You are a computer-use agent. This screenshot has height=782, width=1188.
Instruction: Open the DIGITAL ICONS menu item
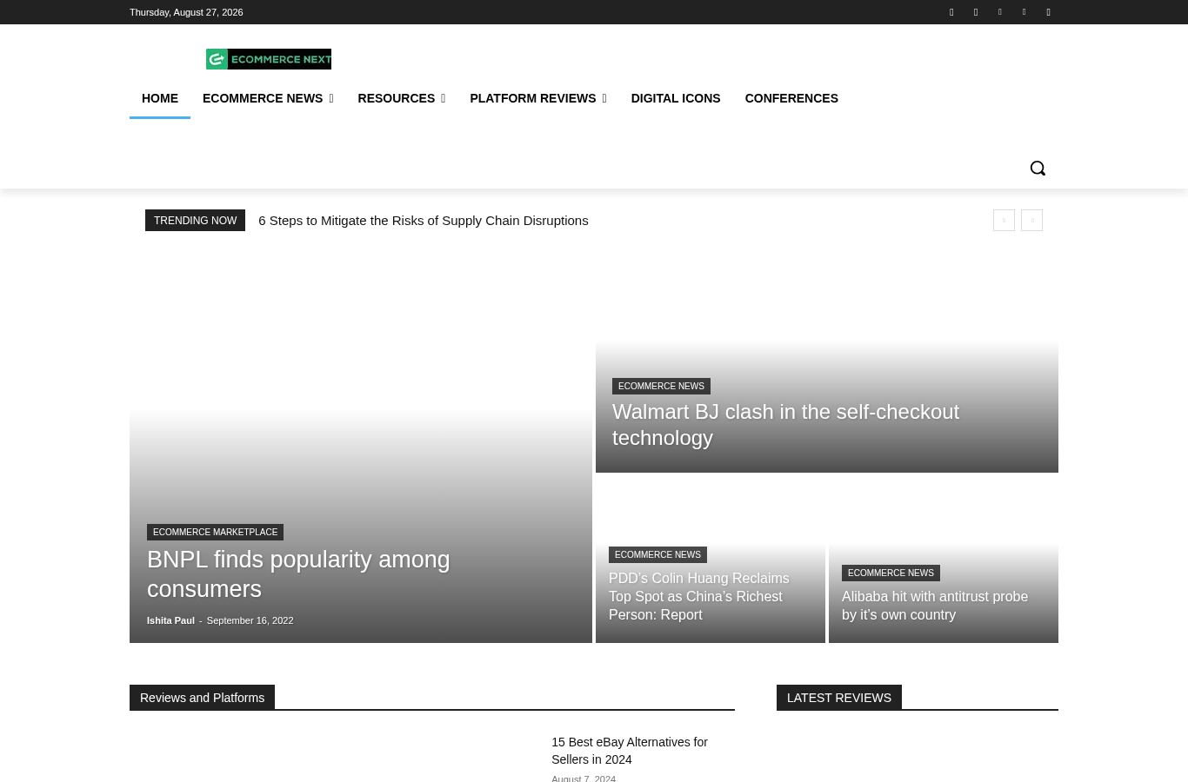point(676,98)
